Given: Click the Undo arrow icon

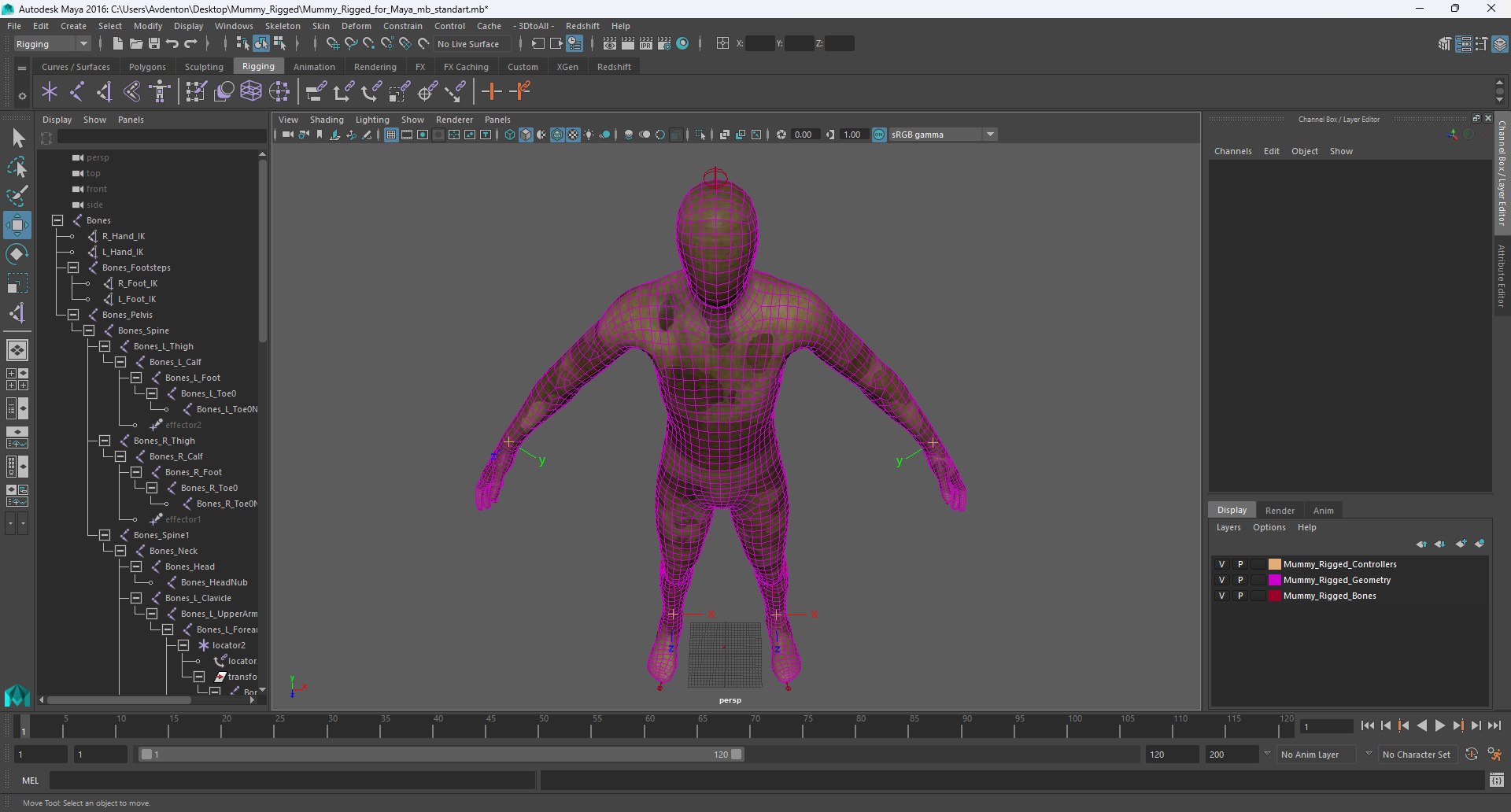Looking at the screenshot, I should (x=172, y=44).
